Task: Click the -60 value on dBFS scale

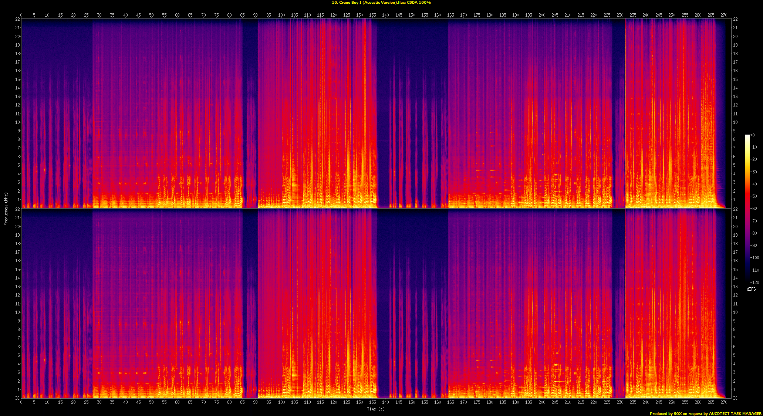Action: tap(754, 209)
